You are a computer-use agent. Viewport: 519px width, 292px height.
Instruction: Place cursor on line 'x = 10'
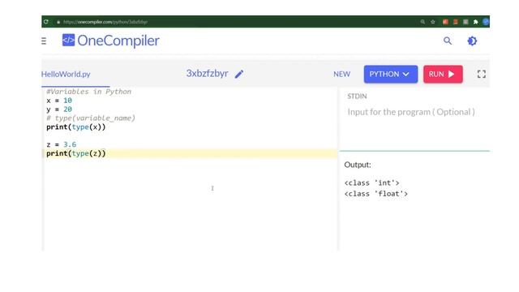(59, 101)
